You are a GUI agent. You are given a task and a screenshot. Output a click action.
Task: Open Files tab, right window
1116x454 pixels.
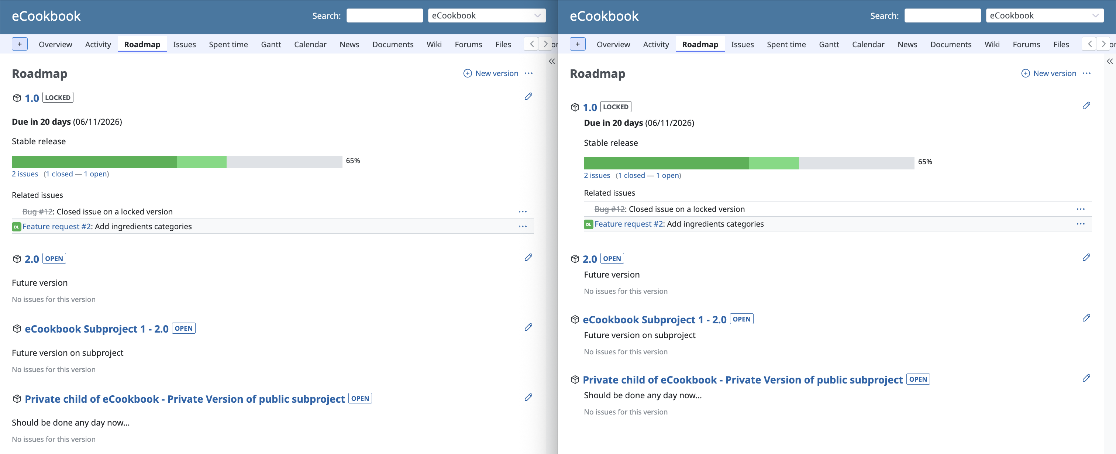(x=1061, y=45)
